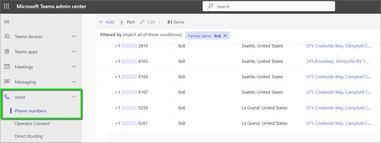The height and width of the screenshot is (143, 381).
Task: Click the Teams apps icon in sidebar
Action: pyautogui.click(x=7, y=52)
